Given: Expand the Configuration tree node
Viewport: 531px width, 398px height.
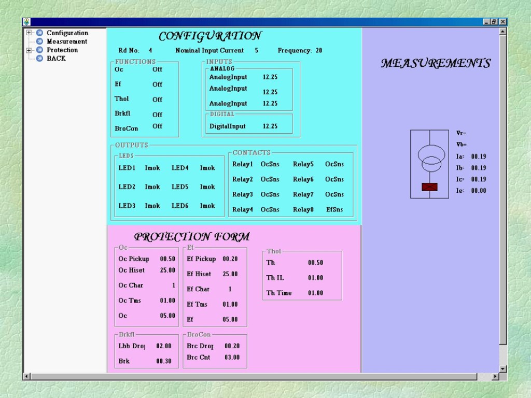Looking at the screenshot, I should tap(29, 33).
